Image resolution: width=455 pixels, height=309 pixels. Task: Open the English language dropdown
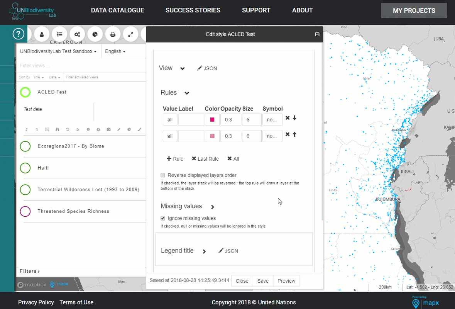point(115,51)
